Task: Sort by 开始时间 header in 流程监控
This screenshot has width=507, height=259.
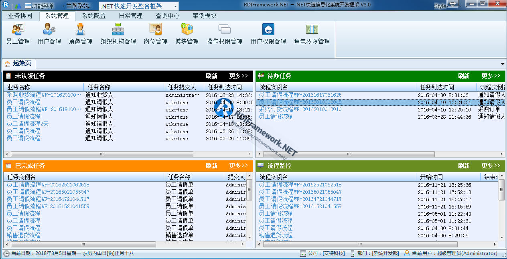Action: [x=448, y=177]
